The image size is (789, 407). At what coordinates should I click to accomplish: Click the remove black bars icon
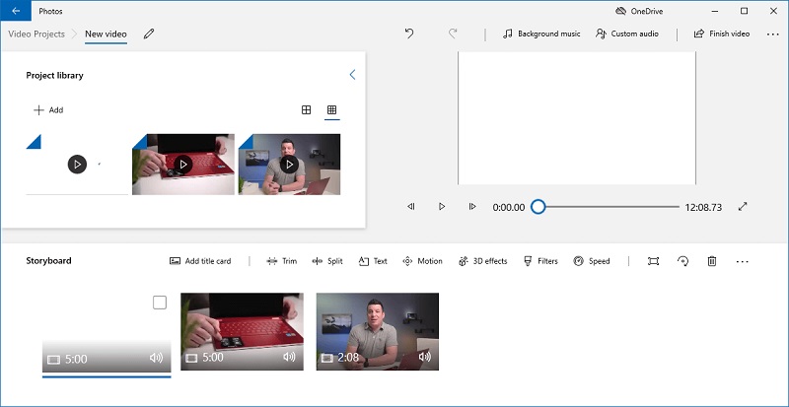pos(653,261)
